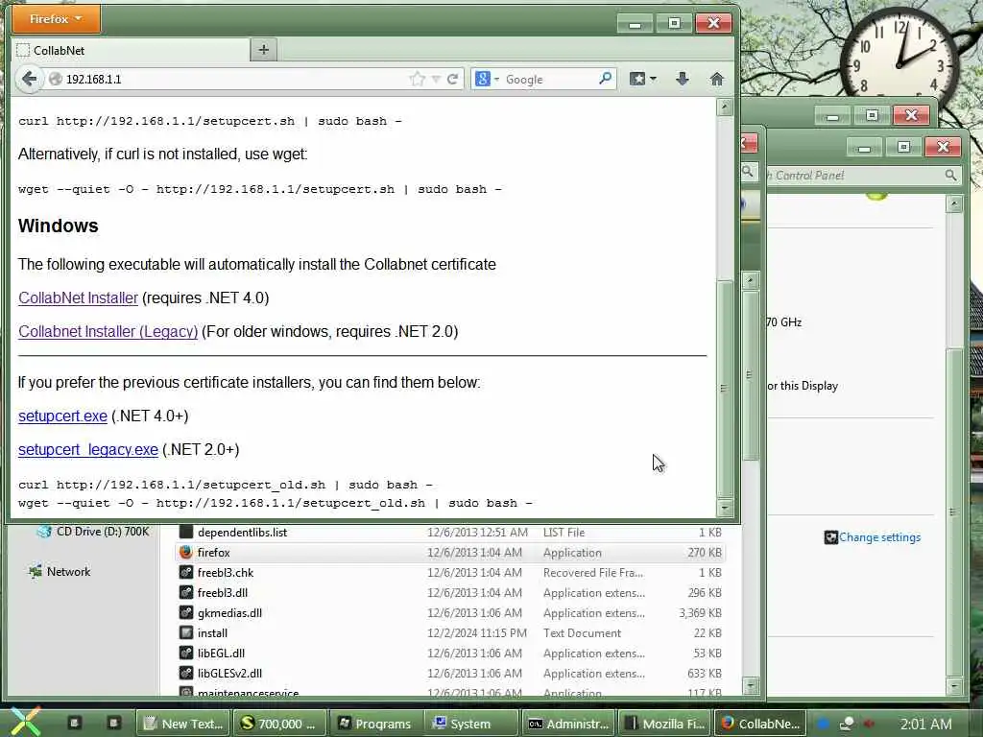Select the gkmedias.dll file row
983x737 pixels.
(450, 612)
